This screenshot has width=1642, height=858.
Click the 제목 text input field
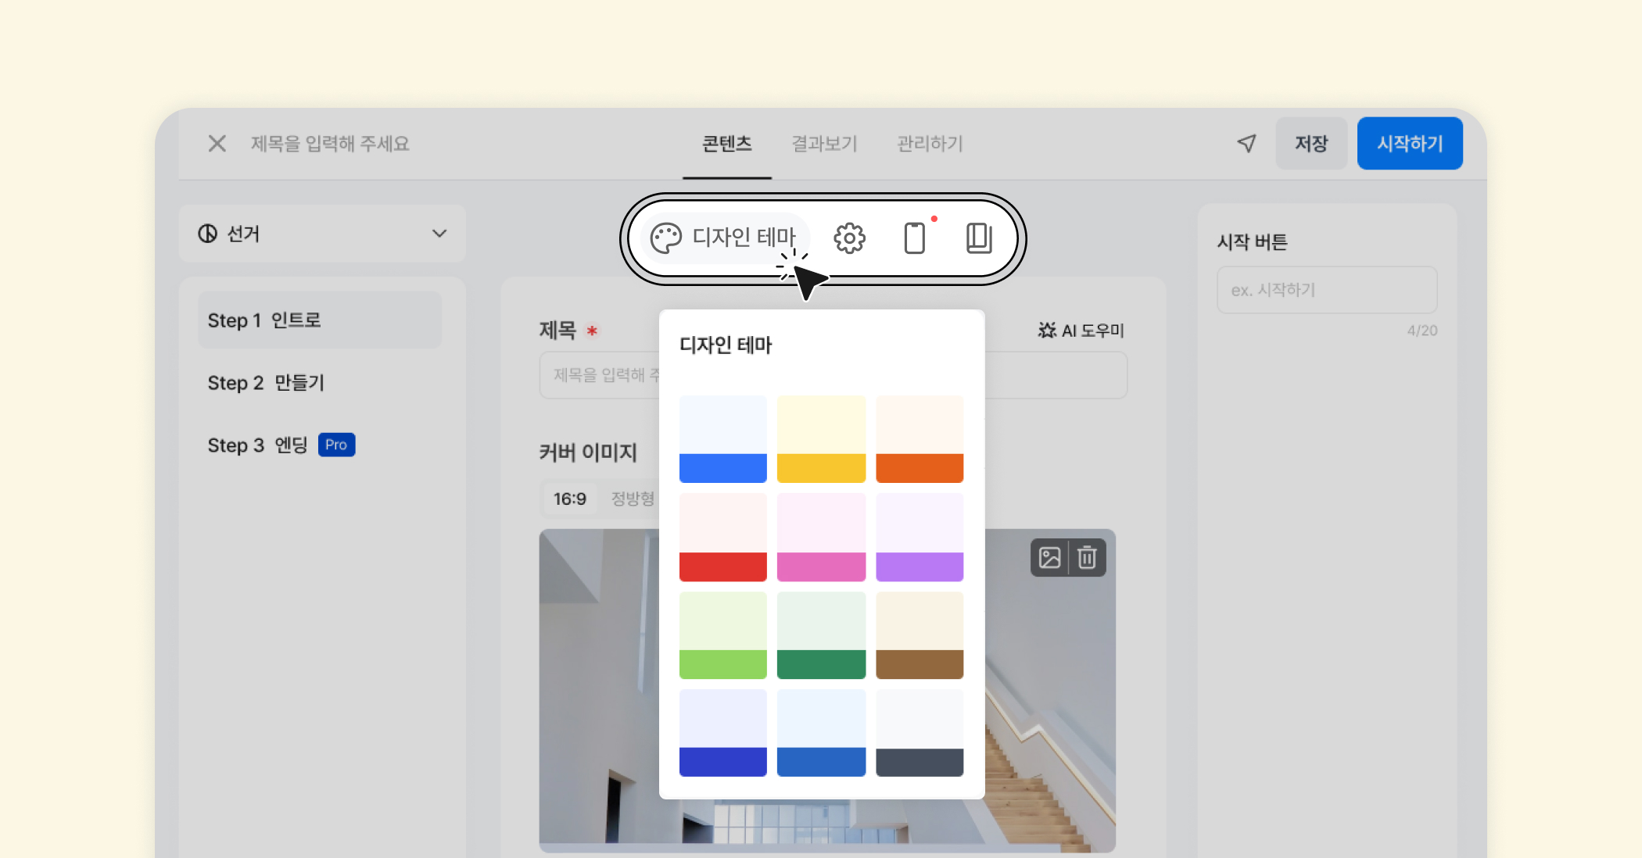(x=833, y=375)
